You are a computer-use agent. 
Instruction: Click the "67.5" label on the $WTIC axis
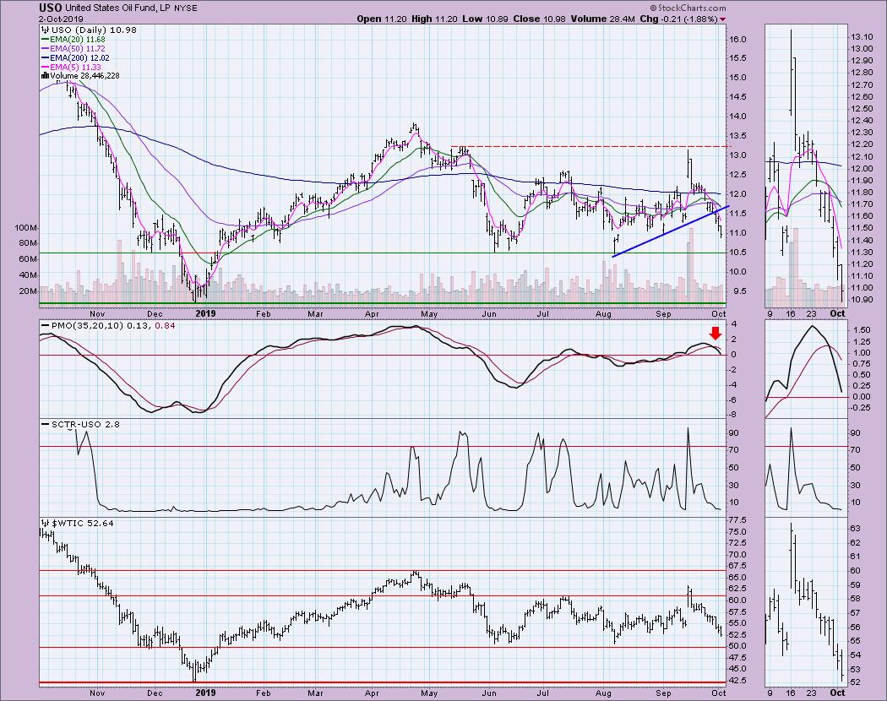[737, 566]
